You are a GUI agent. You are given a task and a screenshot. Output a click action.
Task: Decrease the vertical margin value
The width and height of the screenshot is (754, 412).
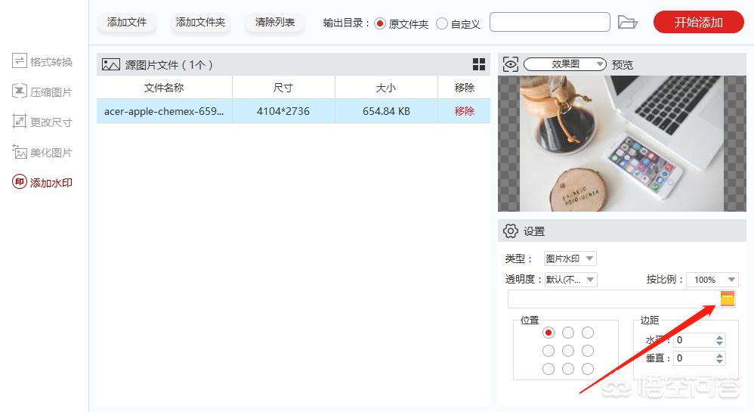[x=719, y=361]
